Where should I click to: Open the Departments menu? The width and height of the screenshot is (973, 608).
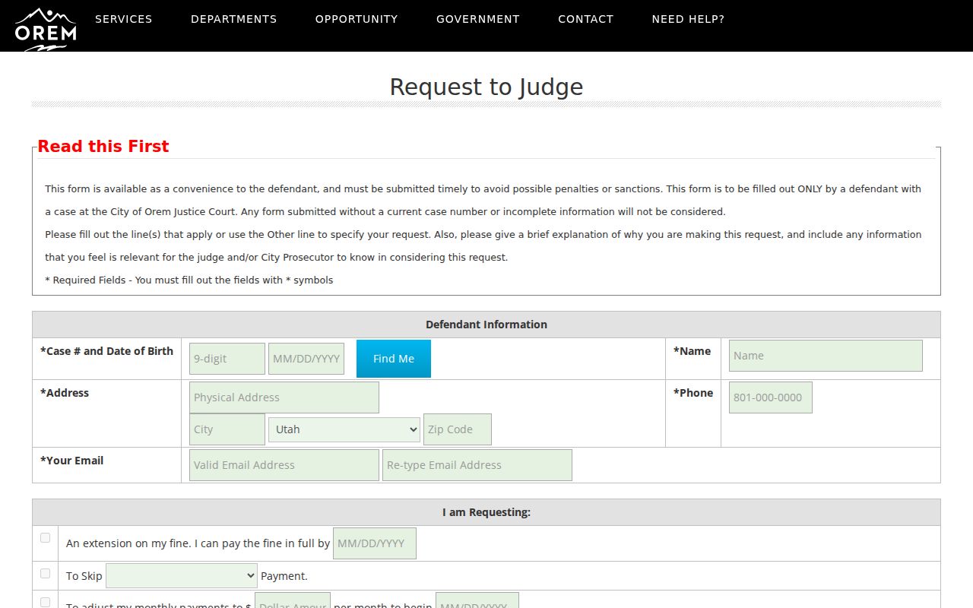(234, 19)
